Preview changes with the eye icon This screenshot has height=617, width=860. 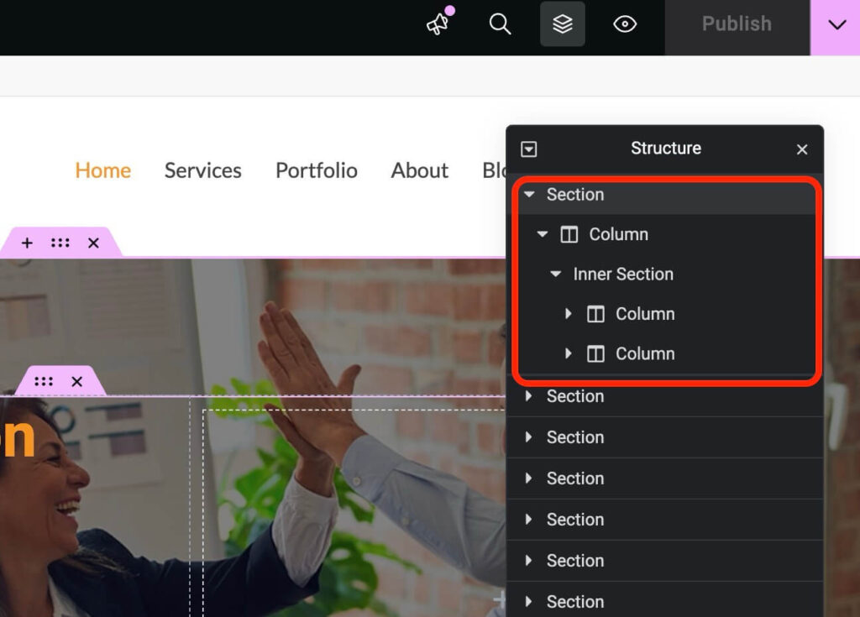625,24
